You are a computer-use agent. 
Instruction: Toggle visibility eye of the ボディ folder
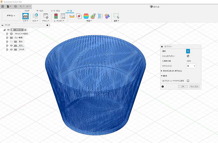pyautogui.click(x=11, y=45)
